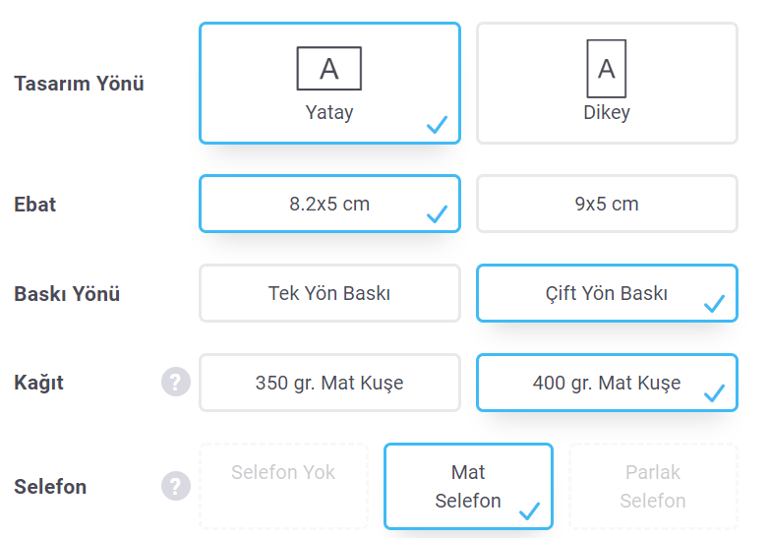The image size is (769, 538).
Task: Select the Mat Selefon option
Action: pos(468,487)
